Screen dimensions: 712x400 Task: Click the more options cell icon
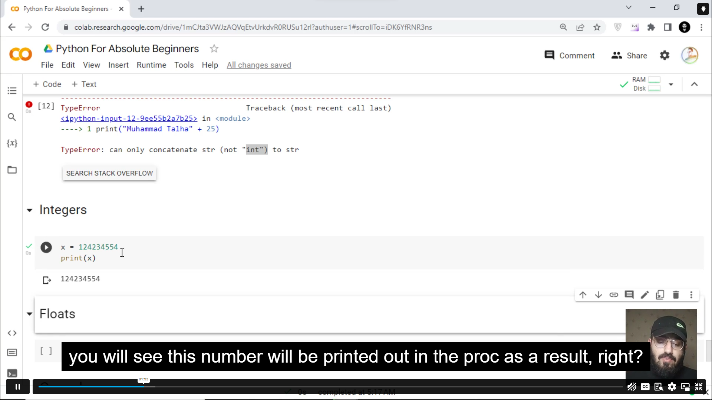692,294
